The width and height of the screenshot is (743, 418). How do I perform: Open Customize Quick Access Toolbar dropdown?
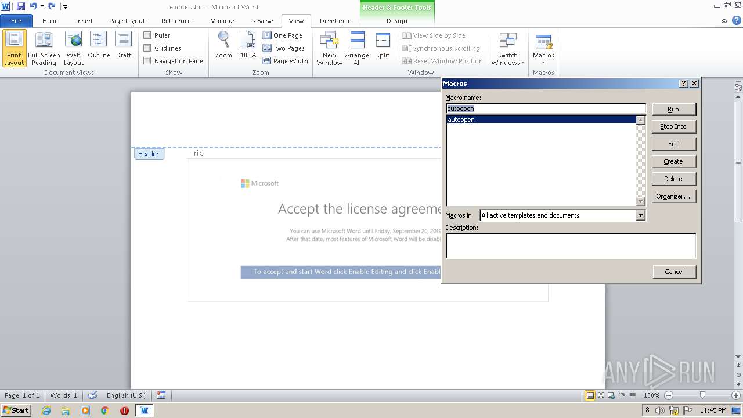tap(65, 7)
